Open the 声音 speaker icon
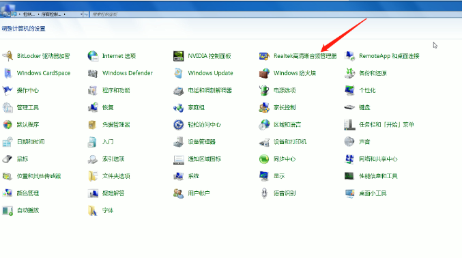 point(349,141)
